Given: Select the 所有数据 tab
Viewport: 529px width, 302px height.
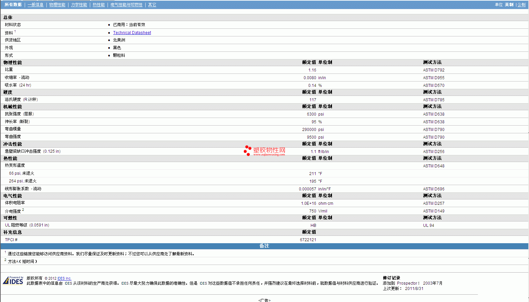Looking at the screenshot, I should coord(13,5).
